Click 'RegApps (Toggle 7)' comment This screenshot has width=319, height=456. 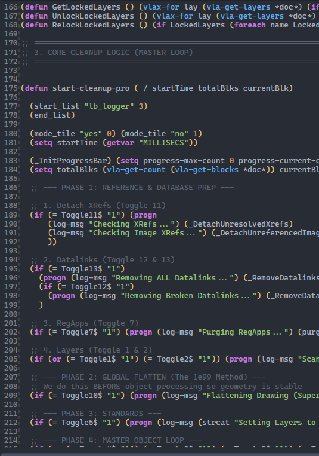tap(98, 323)
